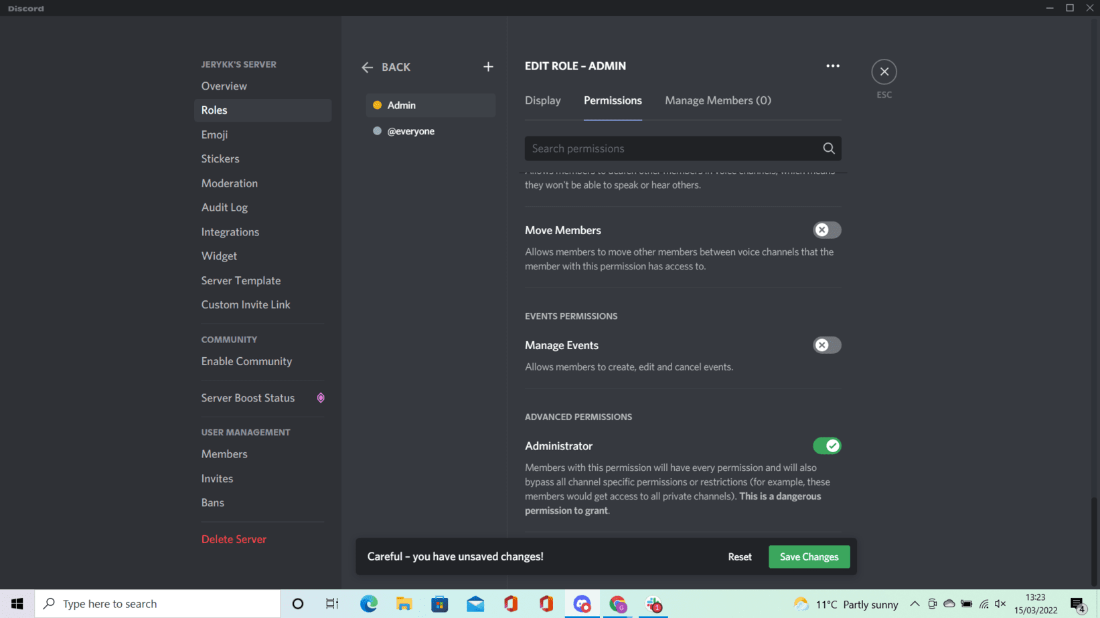
Task: Focus the Search permissions field
Action: click(683, 148)
